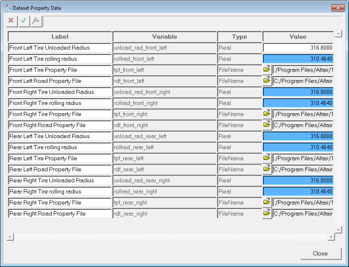This screenshot has width=349, height=267.
Task: Click the horizontal scrollbar left arrow
Action: [9, 237]
